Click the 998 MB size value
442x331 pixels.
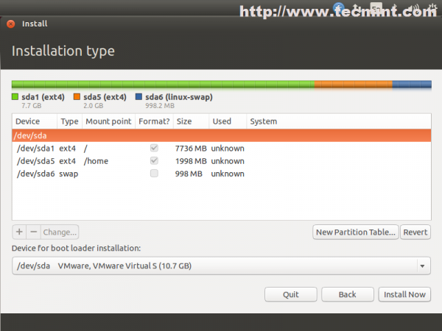(189, 174)
